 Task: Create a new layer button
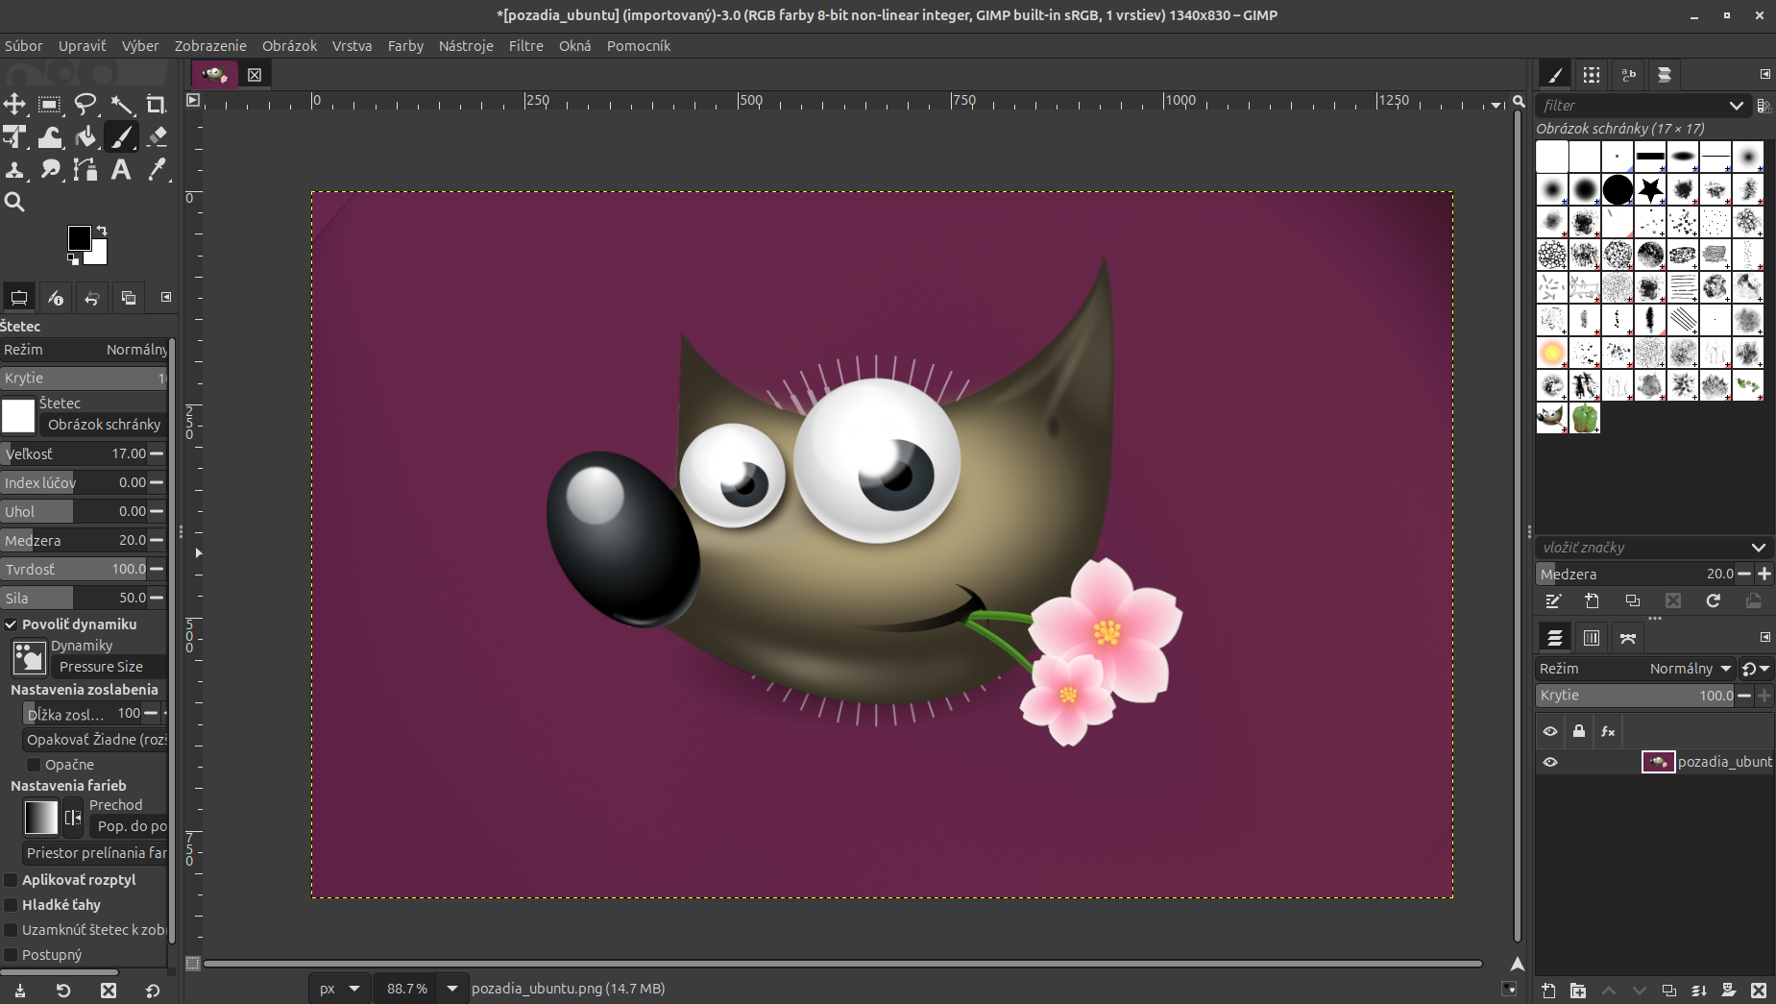[x=1548, y=991]
